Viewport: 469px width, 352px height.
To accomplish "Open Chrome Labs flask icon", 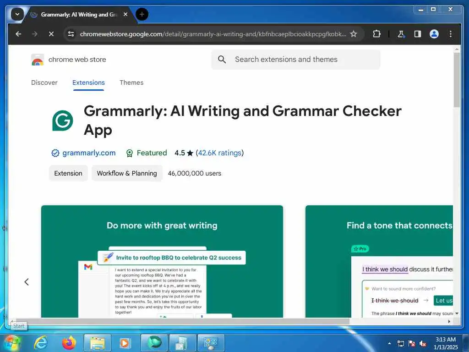I will point(401,34).
